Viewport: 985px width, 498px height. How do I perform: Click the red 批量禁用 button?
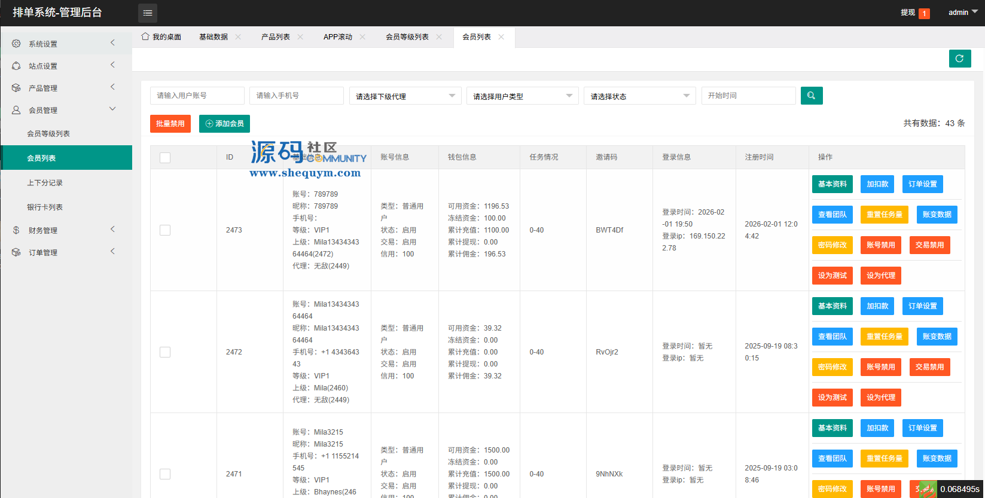(170, 124)
